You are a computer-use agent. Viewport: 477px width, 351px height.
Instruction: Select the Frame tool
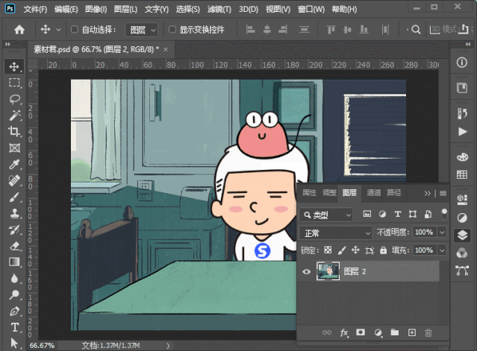pyautogui.click(x=14, y=148)
